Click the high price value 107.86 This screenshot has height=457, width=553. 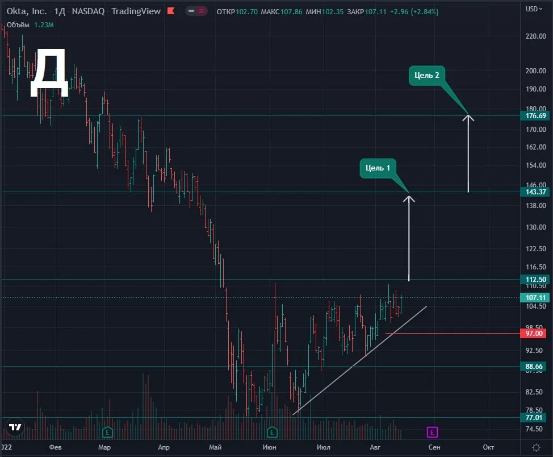click(x=291, y=12)
